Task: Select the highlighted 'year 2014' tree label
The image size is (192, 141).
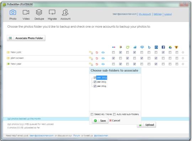Action: (x=102, y=78)
